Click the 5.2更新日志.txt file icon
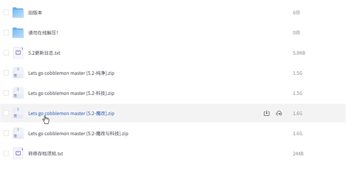 click(x=18, y=53)
